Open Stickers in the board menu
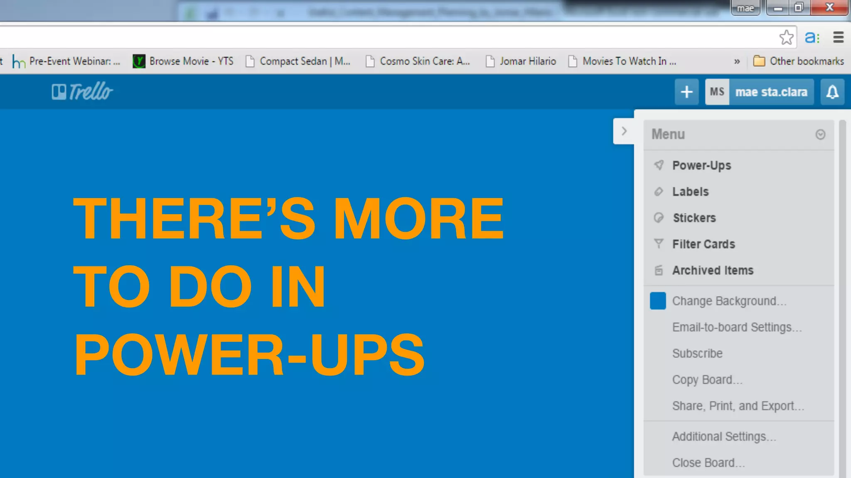The height and width of the screenshot is (478, 851). click(694, 218)
